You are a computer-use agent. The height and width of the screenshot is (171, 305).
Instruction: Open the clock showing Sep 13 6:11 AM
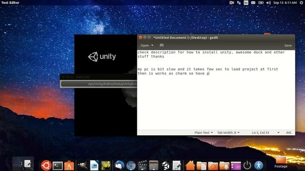pos(285,2)
